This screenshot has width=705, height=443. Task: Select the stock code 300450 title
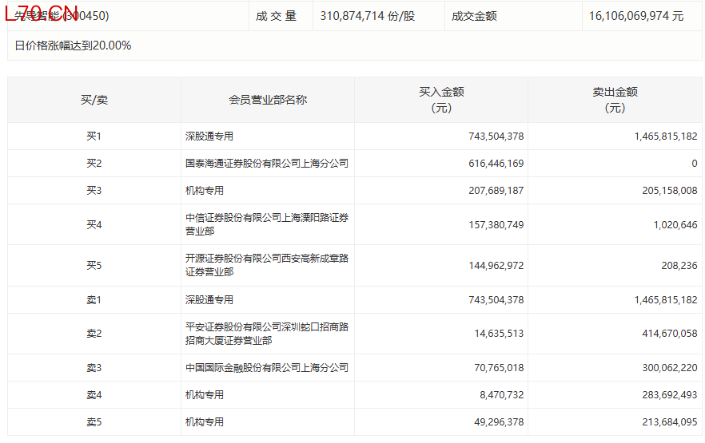point(62,16)
